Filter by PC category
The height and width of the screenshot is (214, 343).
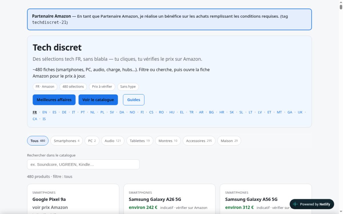point(92,141)
